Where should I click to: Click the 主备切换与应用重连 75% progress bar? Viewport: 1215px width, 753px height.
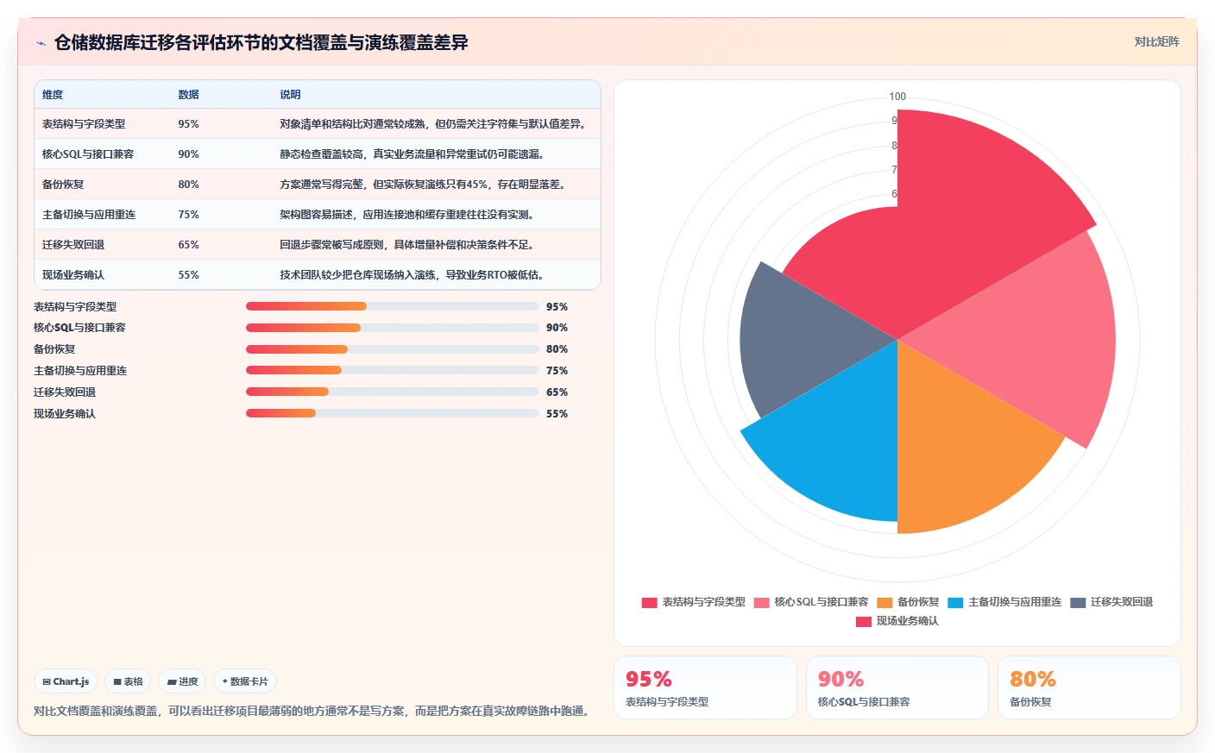click(x=393, y=370)
